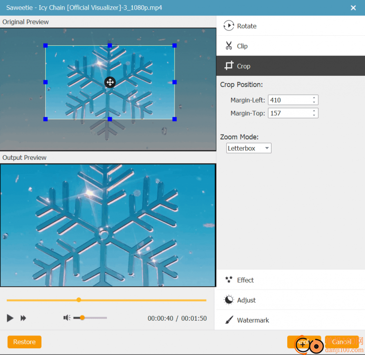Open the Watermark section
This screenshot has width=365, height=355.
click(291, 320)
